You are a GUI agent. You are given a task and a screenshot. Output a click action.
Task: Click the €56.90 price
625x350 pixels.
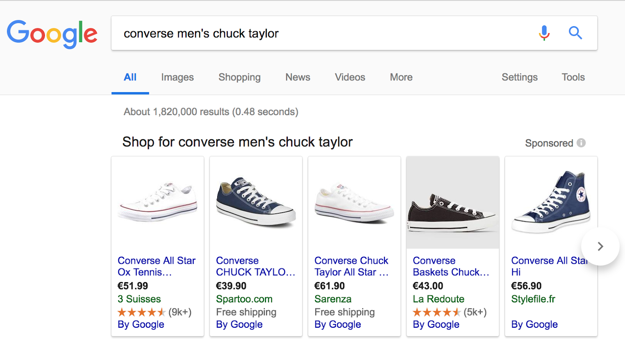click(527, 286)
